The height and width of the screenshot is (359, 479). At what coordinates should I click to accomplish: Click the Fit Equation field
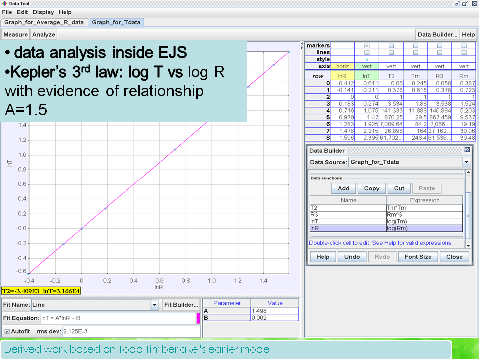click(x=118, y=318)
